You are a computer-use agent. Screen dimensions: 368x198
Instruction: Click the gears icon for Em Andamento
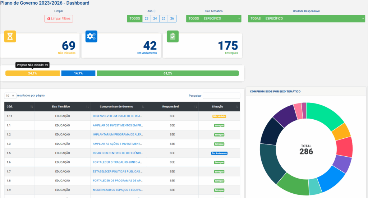point(91,36)
